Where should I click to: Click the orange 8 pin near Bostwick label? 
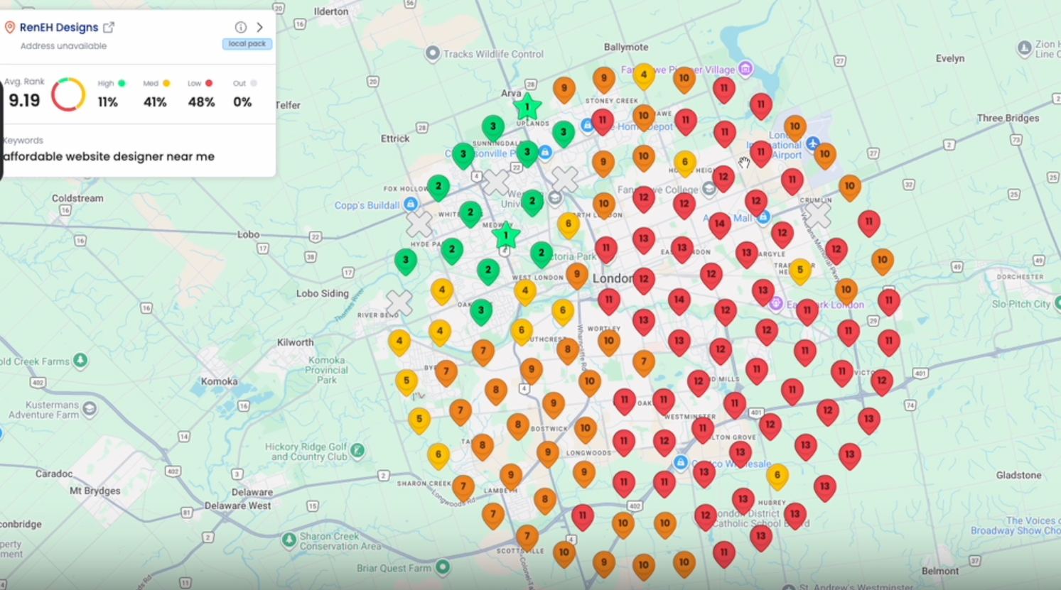517,425
